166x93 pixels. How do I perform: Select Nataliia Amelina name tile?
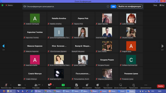59,18
